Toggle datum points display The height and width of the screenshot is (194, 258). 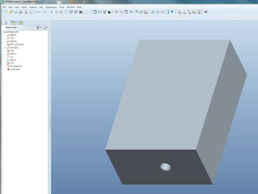pos(189,12)
